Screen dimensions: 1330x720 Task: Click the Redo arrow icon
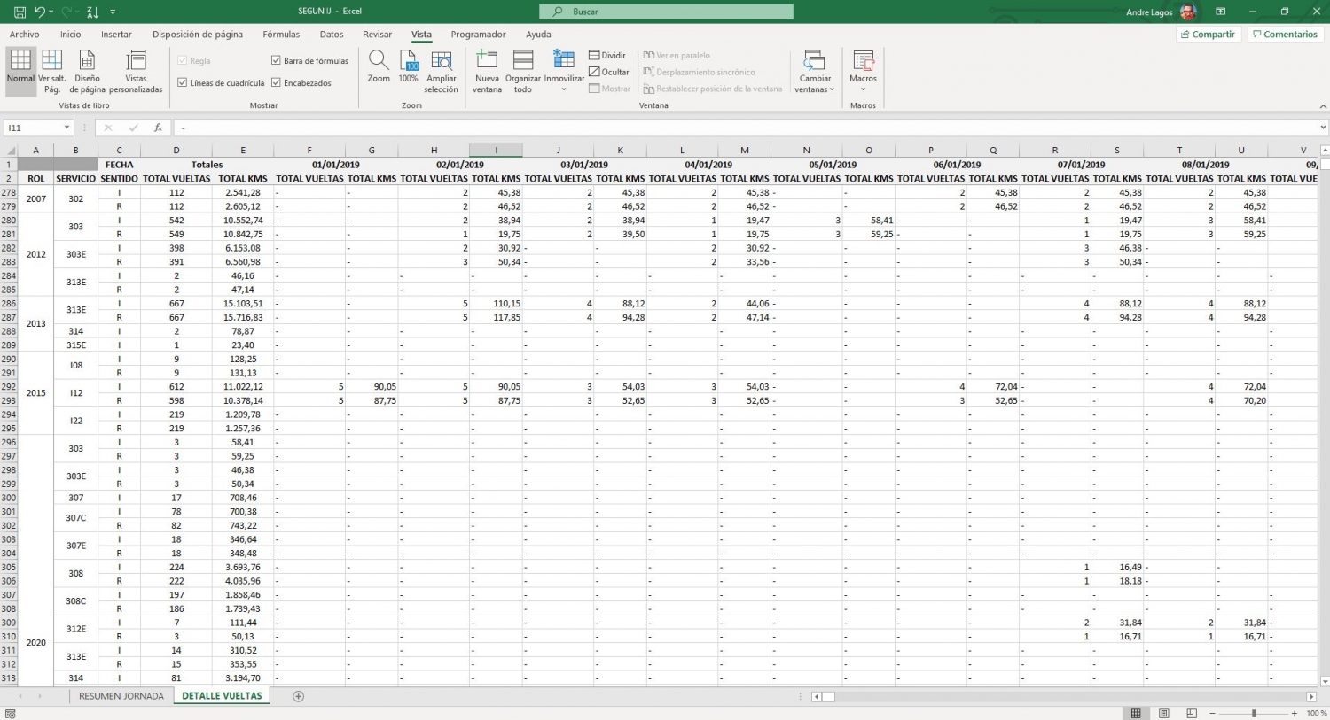coord(67,12)
